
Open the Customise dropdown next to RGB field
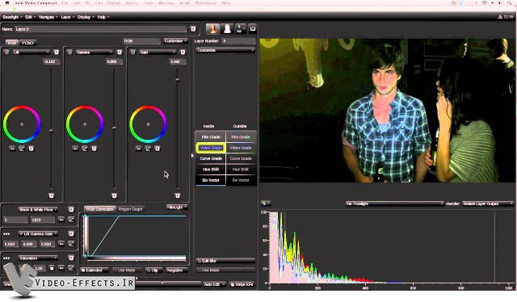coord(175,41)
